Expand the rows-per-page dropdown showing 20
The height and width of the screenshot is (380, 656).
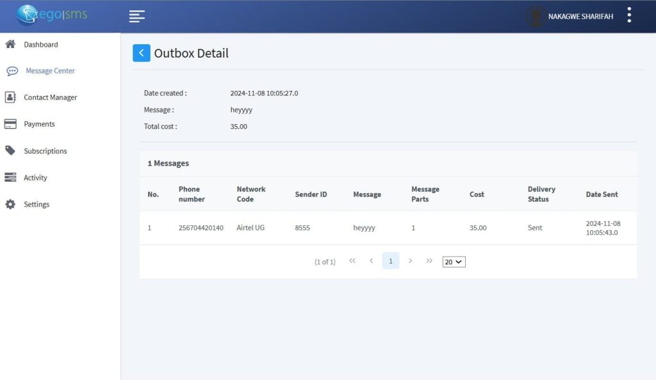tap(454, 262)
